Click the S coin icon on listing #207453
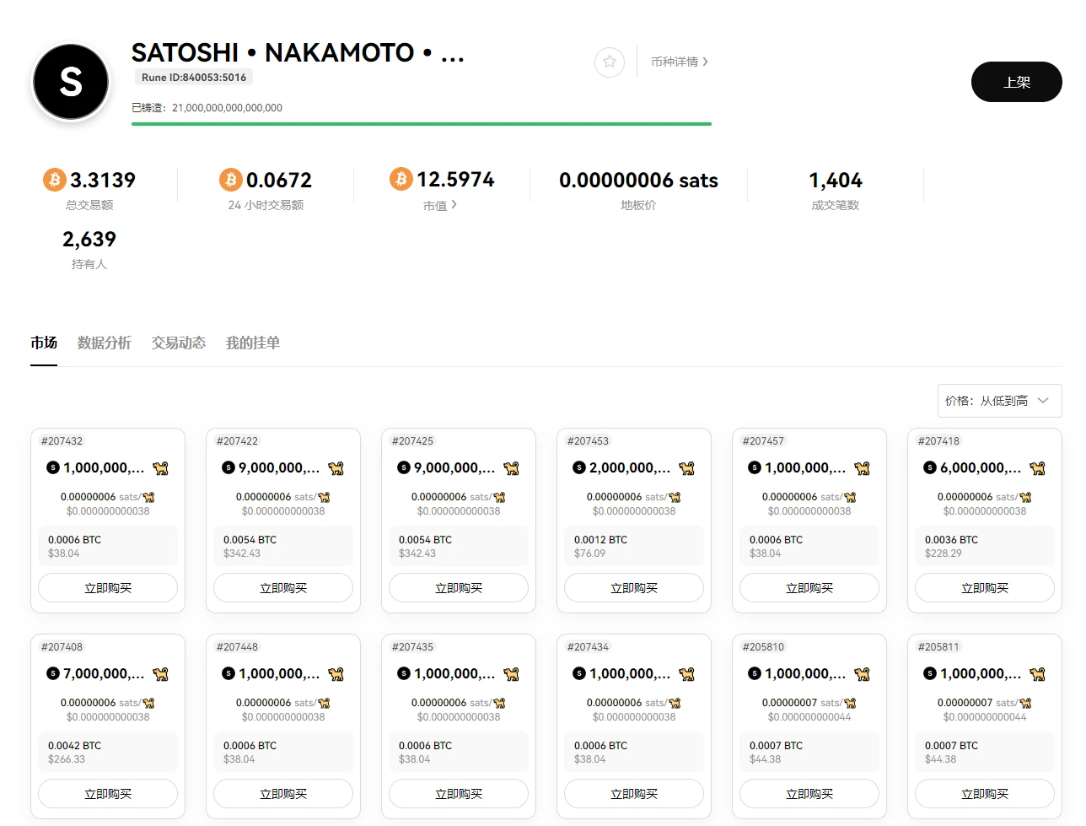 [x=578, y=467]
